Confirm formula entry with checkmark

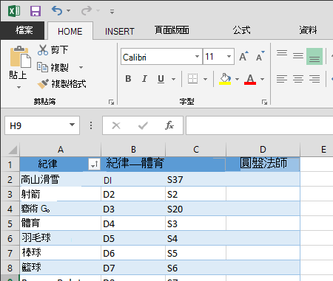click(x=143, y=125)
